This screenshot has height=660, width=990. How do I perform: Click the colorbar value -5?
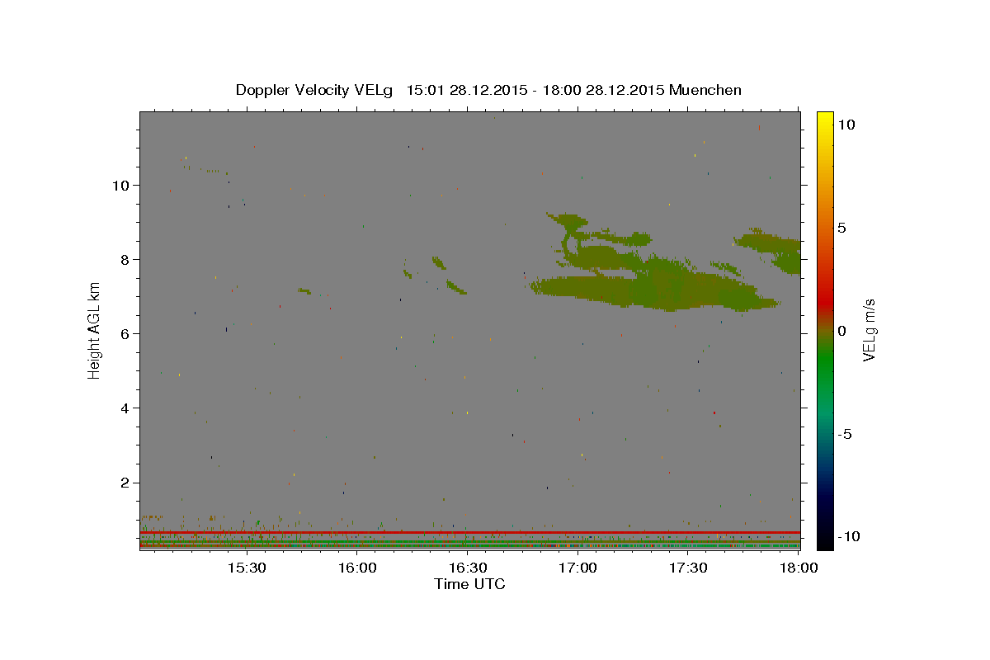pos(845,433)
